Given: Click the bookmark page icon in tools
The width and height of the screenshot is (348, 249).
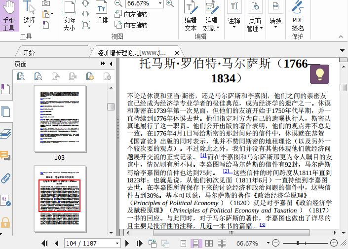Looking at the screenshot, I should click(x=46, y=25).
